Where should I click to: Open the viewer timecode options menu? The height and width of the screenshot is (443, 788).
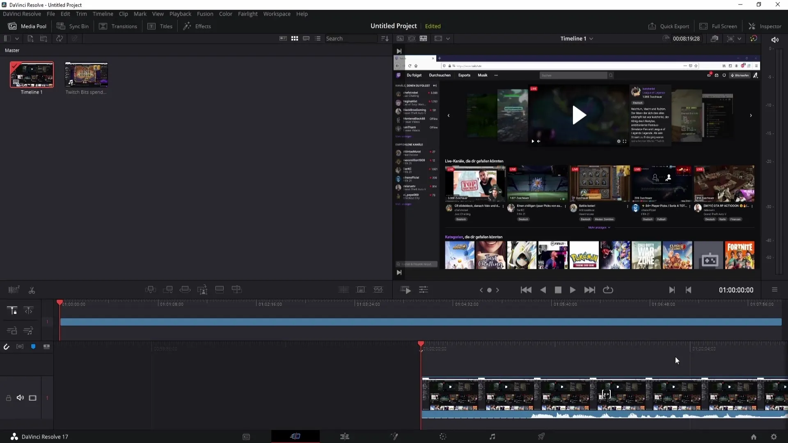774,290
